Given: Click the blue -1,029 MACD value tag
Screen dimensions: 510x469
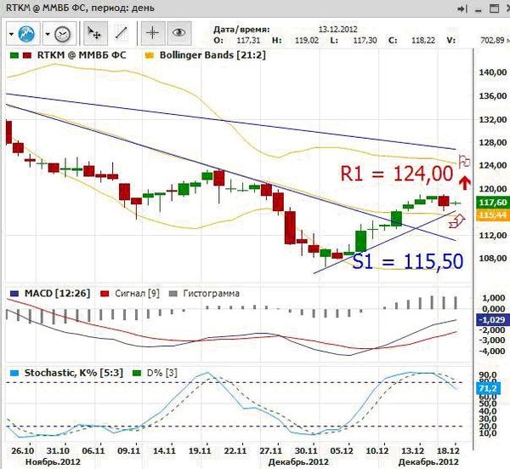Looking at the screenshot, I should pos(493,320).
